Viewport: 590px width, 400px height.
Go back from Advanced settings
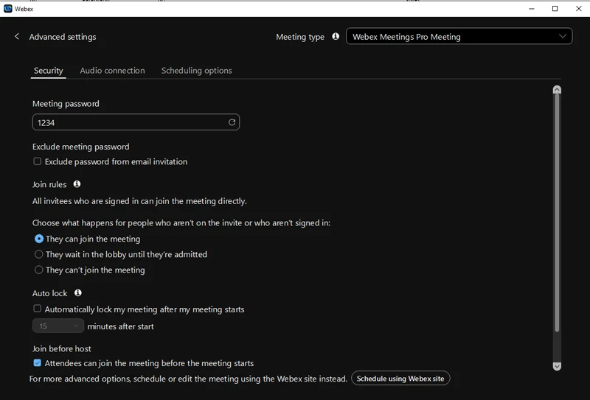pos(16,37)
